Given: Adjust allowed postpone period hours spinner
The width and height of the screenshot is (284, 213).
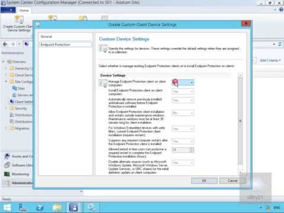Looking at the screenshot, I should [192, 150].
